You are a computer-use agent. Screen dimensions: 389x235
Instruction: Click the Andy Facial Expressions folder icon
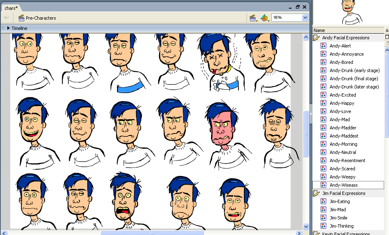coord(316,37)
